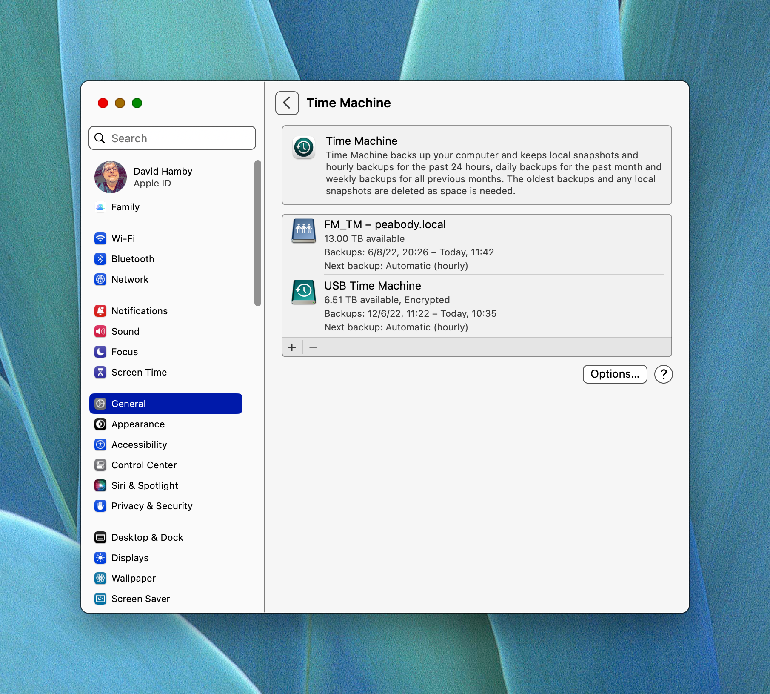The image size is (770, 694).
Task: Click the FM_TM network backup disk icon
Action: tap(303, 230)
